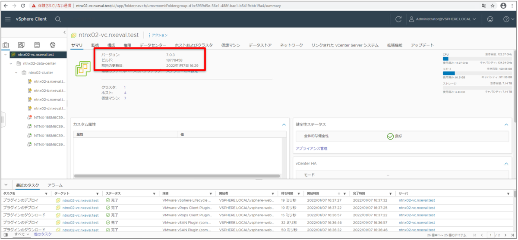Viewport: 518px width, 240px height.
Task: Open the vSphere Client hamburger menu
Action: (x=8, y=19)
